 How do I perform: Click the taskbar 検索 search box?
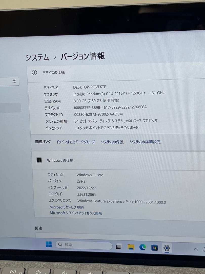[84, 245]
